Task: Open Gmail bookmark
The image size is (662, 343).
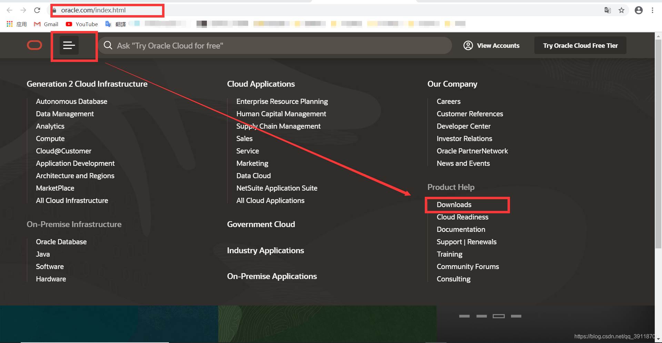Action: click(46, 24)
